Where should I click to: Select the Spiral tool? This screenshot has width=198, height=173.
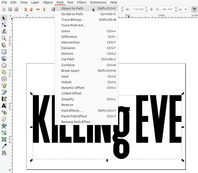pos(4,79)
